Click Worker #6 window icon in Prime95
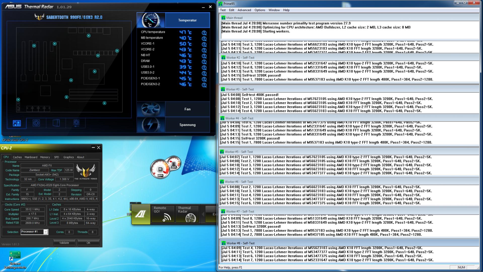The height and width of the screenshot is (272, 483). [x=222, y=182]
